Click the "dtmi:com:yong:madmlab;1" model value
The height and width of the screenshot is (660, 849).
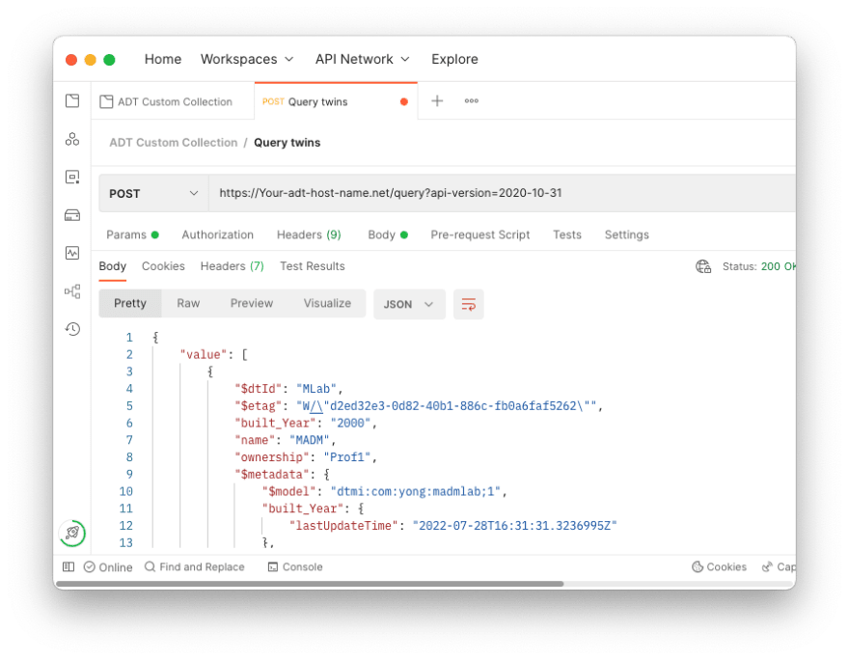pos(416,491)
